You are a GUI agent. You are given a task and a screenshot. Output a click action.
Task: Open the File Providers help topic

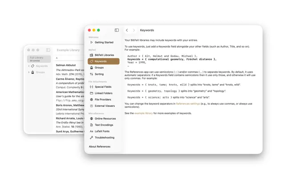pyautogui.click(x=104, y=100)
